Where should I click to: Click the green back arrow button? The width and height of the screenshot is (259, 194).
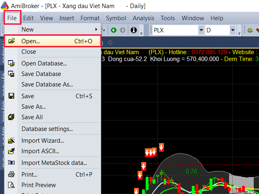[x=114, y=30]
